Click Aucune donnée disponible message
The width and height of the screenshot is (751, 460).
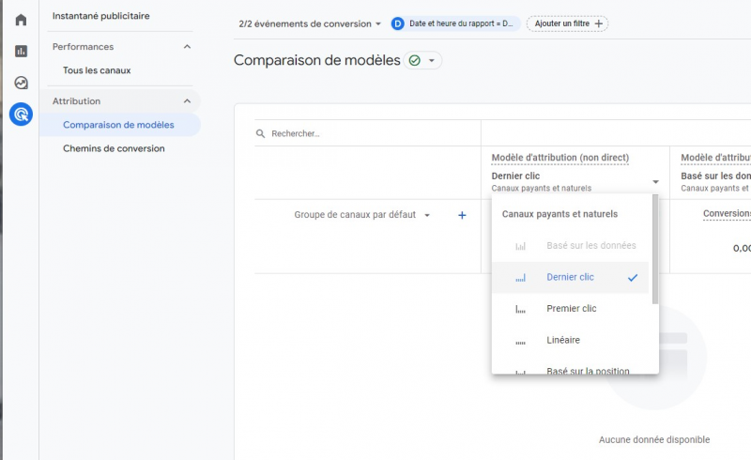click(x=654, y=440)
